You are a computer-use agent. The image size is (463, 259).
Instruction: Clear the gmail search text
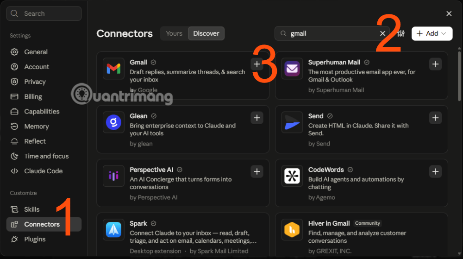[x=382, y=33]
